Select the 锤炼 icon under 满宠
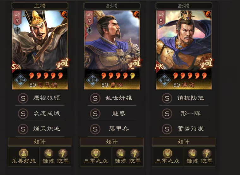The width and height of the screenshot is (240, 175). 192,153
